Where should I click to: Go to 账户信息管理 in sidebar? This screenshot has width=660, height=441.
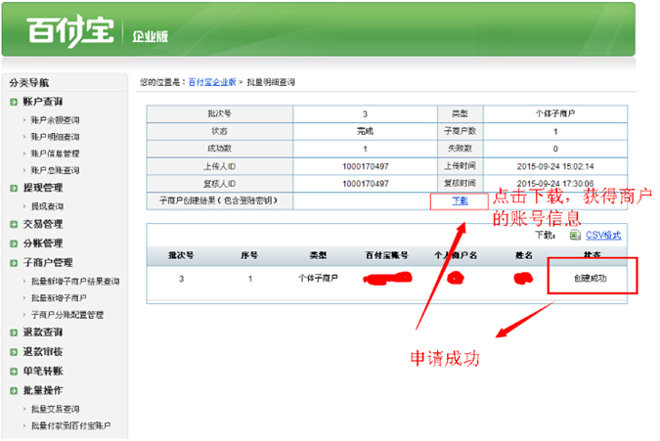click(x=55, y=154)
